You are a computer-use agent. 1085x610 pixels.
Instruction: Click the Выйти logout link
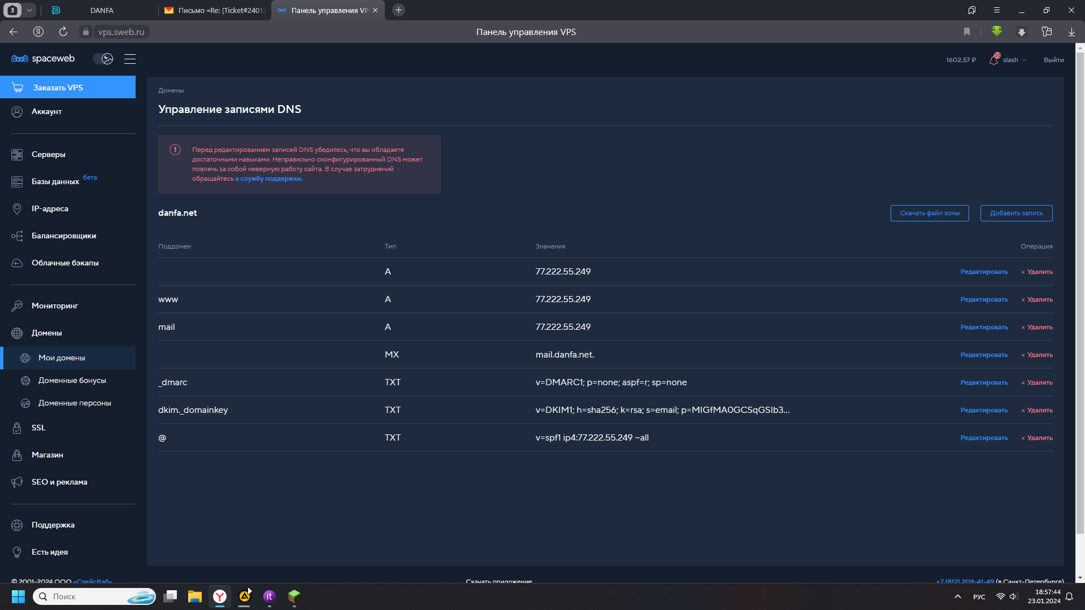tap(1053, 60)
